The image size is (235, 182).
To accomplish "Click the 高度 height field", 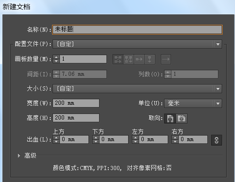I will click(76, 118).
